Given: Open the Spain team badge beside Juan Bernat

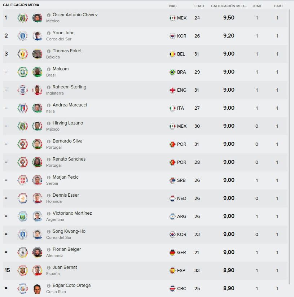Looking at the screenshot, I should pos(23,271).
